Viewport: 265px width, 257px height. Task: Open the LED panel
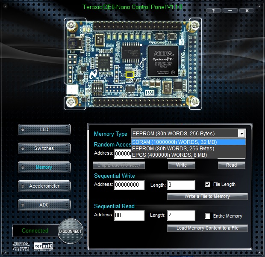coord(44,129)
